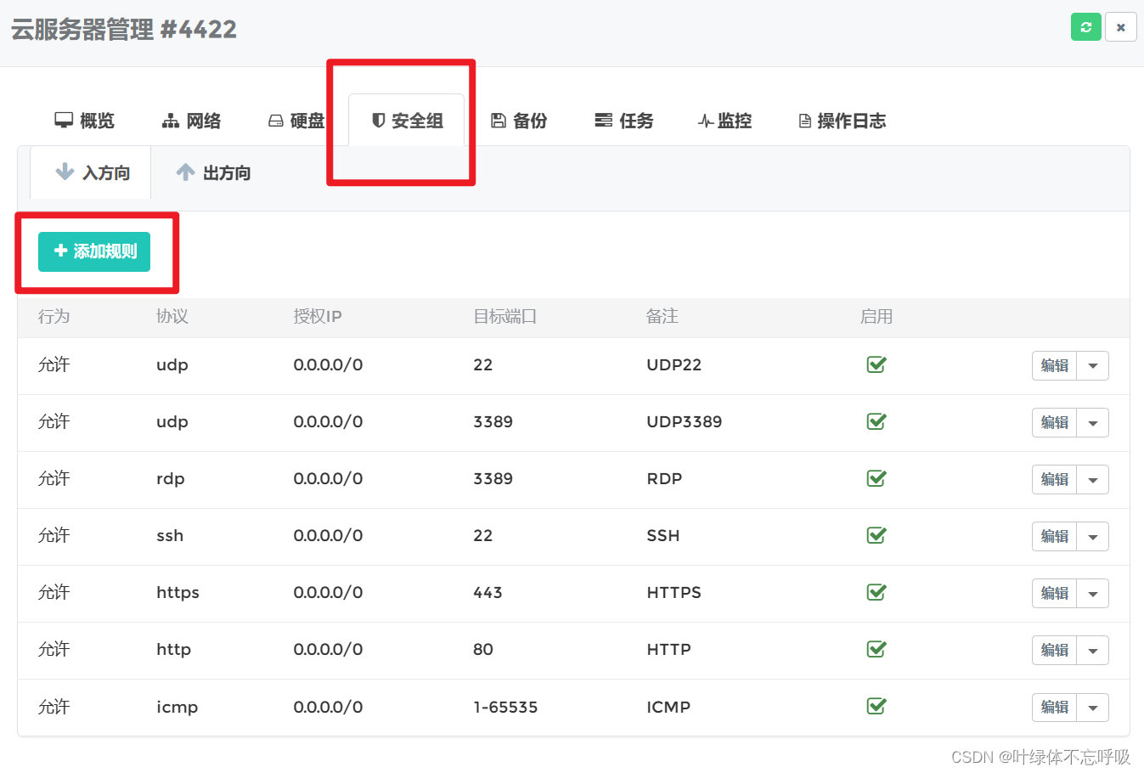Image resolution: width=1144 pixels, height=773 pixels.
Task: Toggle enabled checkbox for HTTPS rule
Action: pyautogui.click(x=876, y=592)
